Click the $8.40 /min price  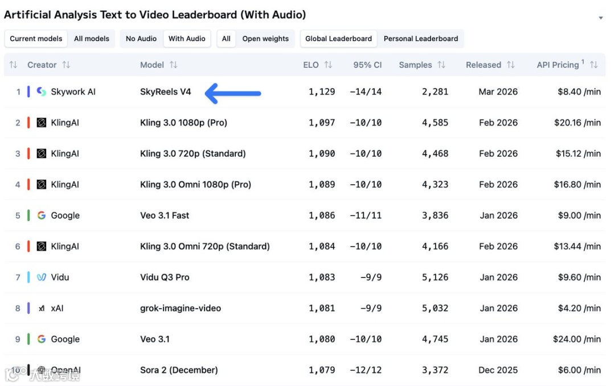pyautogui.click(x=579, y=92)
